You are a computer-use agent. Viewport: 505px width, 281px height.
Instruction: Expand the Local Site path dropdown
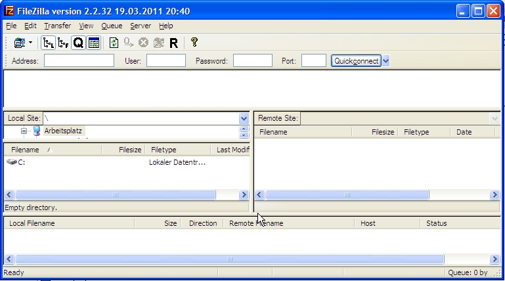point(244,118)
